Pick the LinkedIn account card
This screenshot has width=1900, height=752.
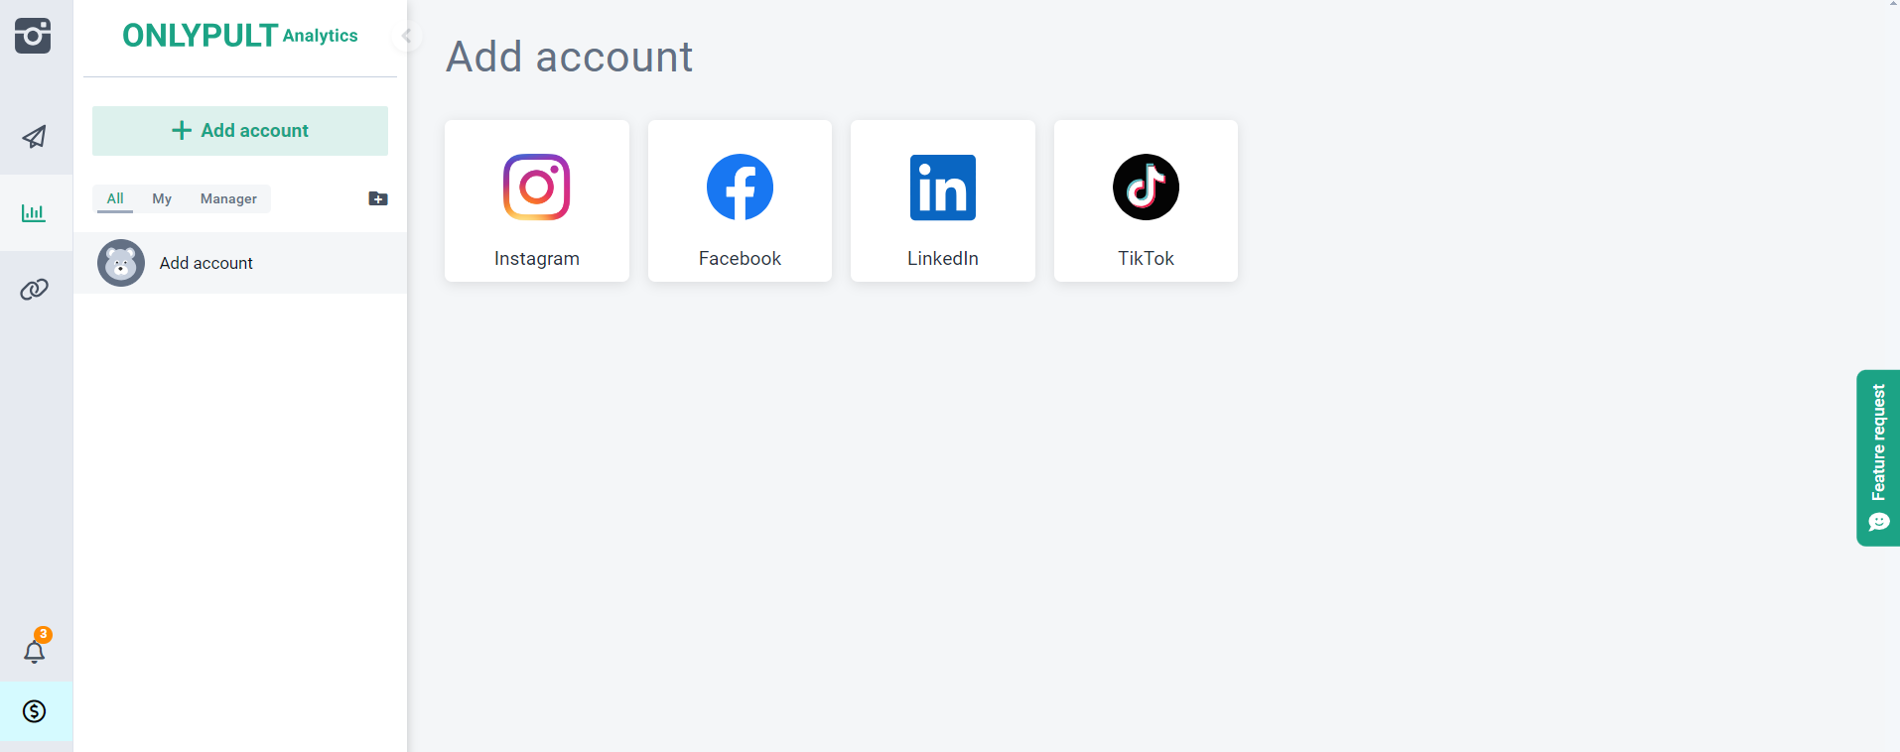coord(943,201)
